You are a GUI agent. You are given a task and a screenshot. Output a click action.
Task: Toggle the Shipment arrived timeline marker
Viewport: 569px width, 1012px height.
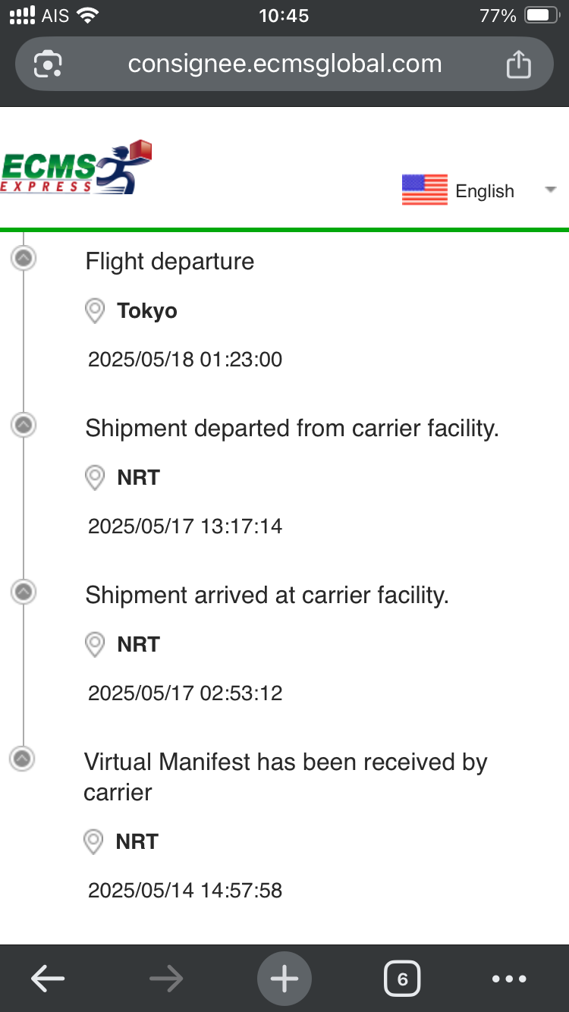24,591
